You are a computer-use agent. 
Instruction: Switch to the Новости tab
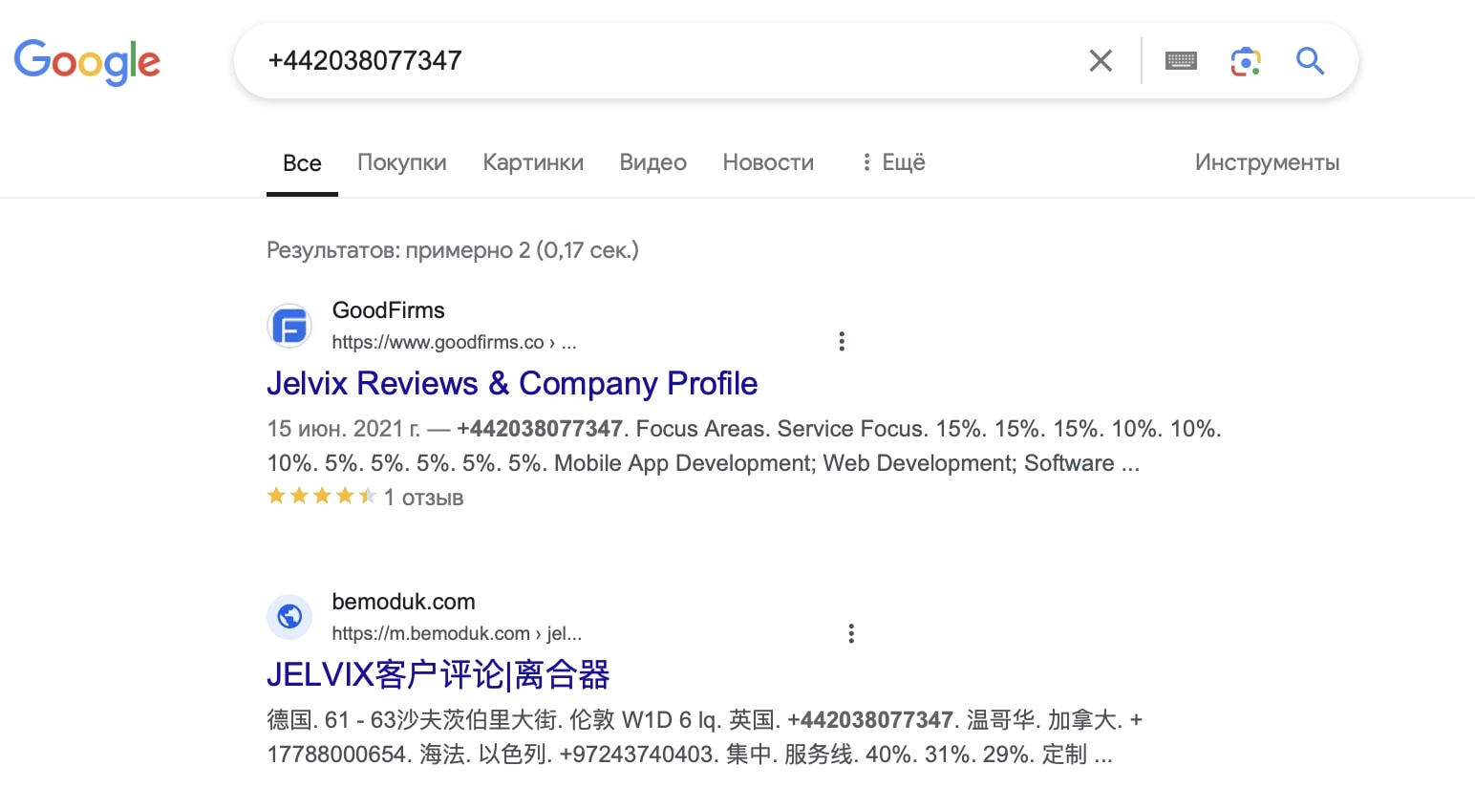click(x=768, y=162)
